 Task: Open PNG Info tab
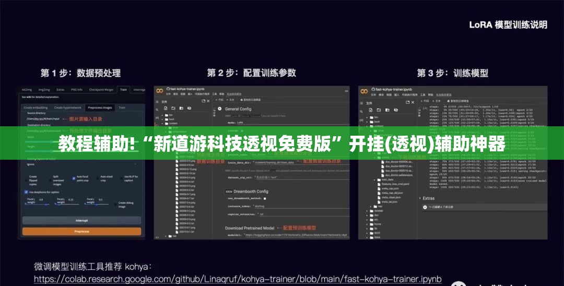click(77, 90)
